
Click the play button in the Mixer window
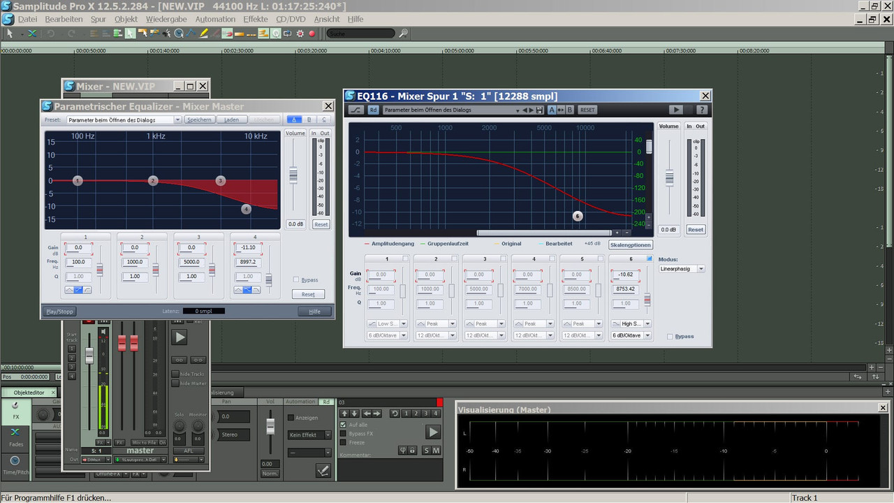click(180, 337)
